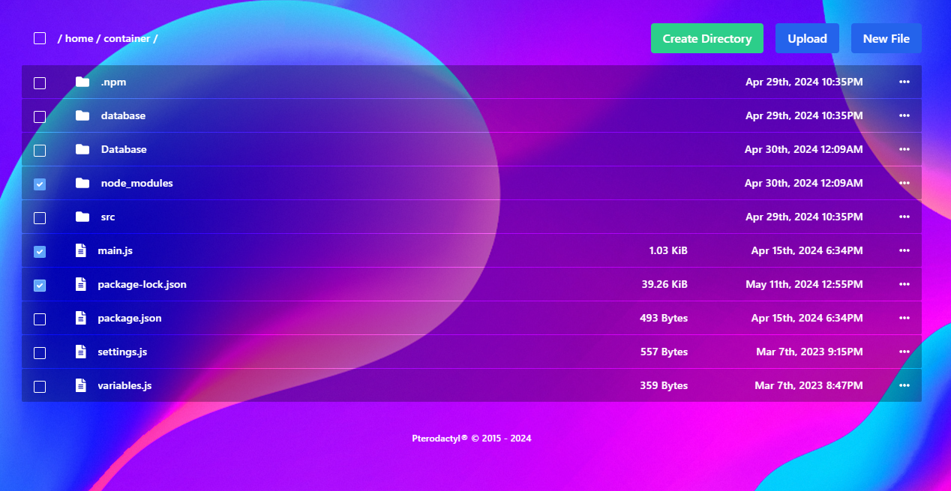Screen dimensions: 951x491
Task: Click the Mar 7th, 2023 8:47PM date
Action: pos(808,385)
